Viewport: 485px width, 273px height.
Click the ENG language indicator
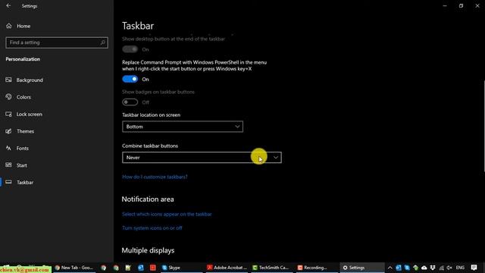tap(460, 268)
